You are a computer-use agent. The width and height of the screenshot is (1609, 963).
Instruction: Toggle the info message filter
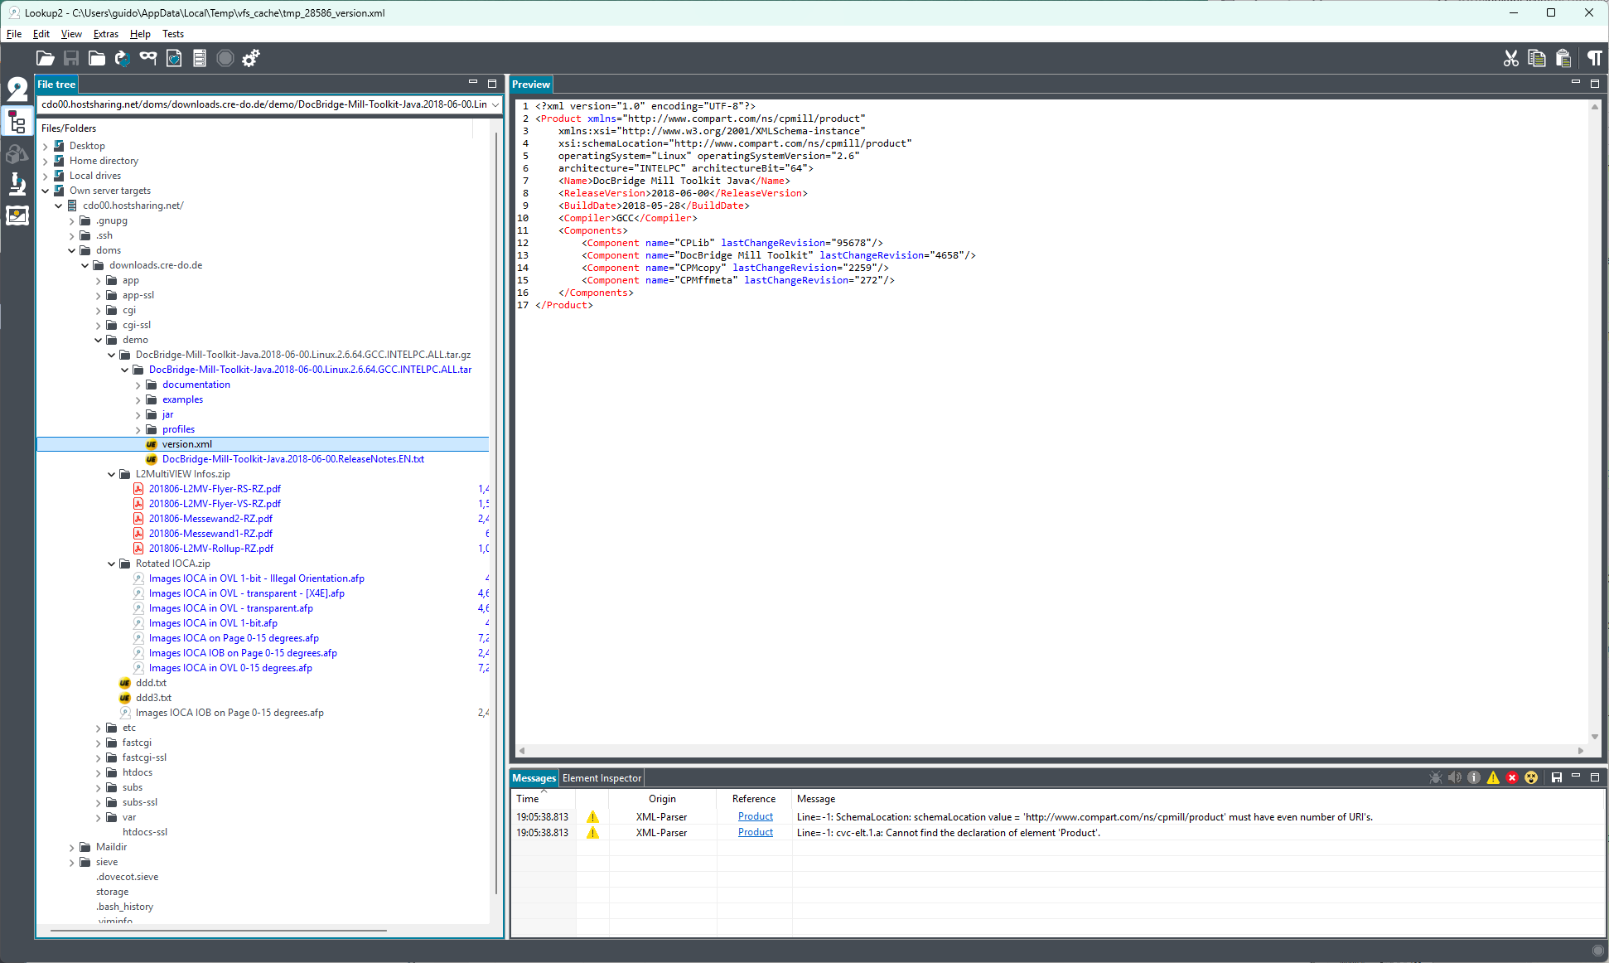[1474, 777]
